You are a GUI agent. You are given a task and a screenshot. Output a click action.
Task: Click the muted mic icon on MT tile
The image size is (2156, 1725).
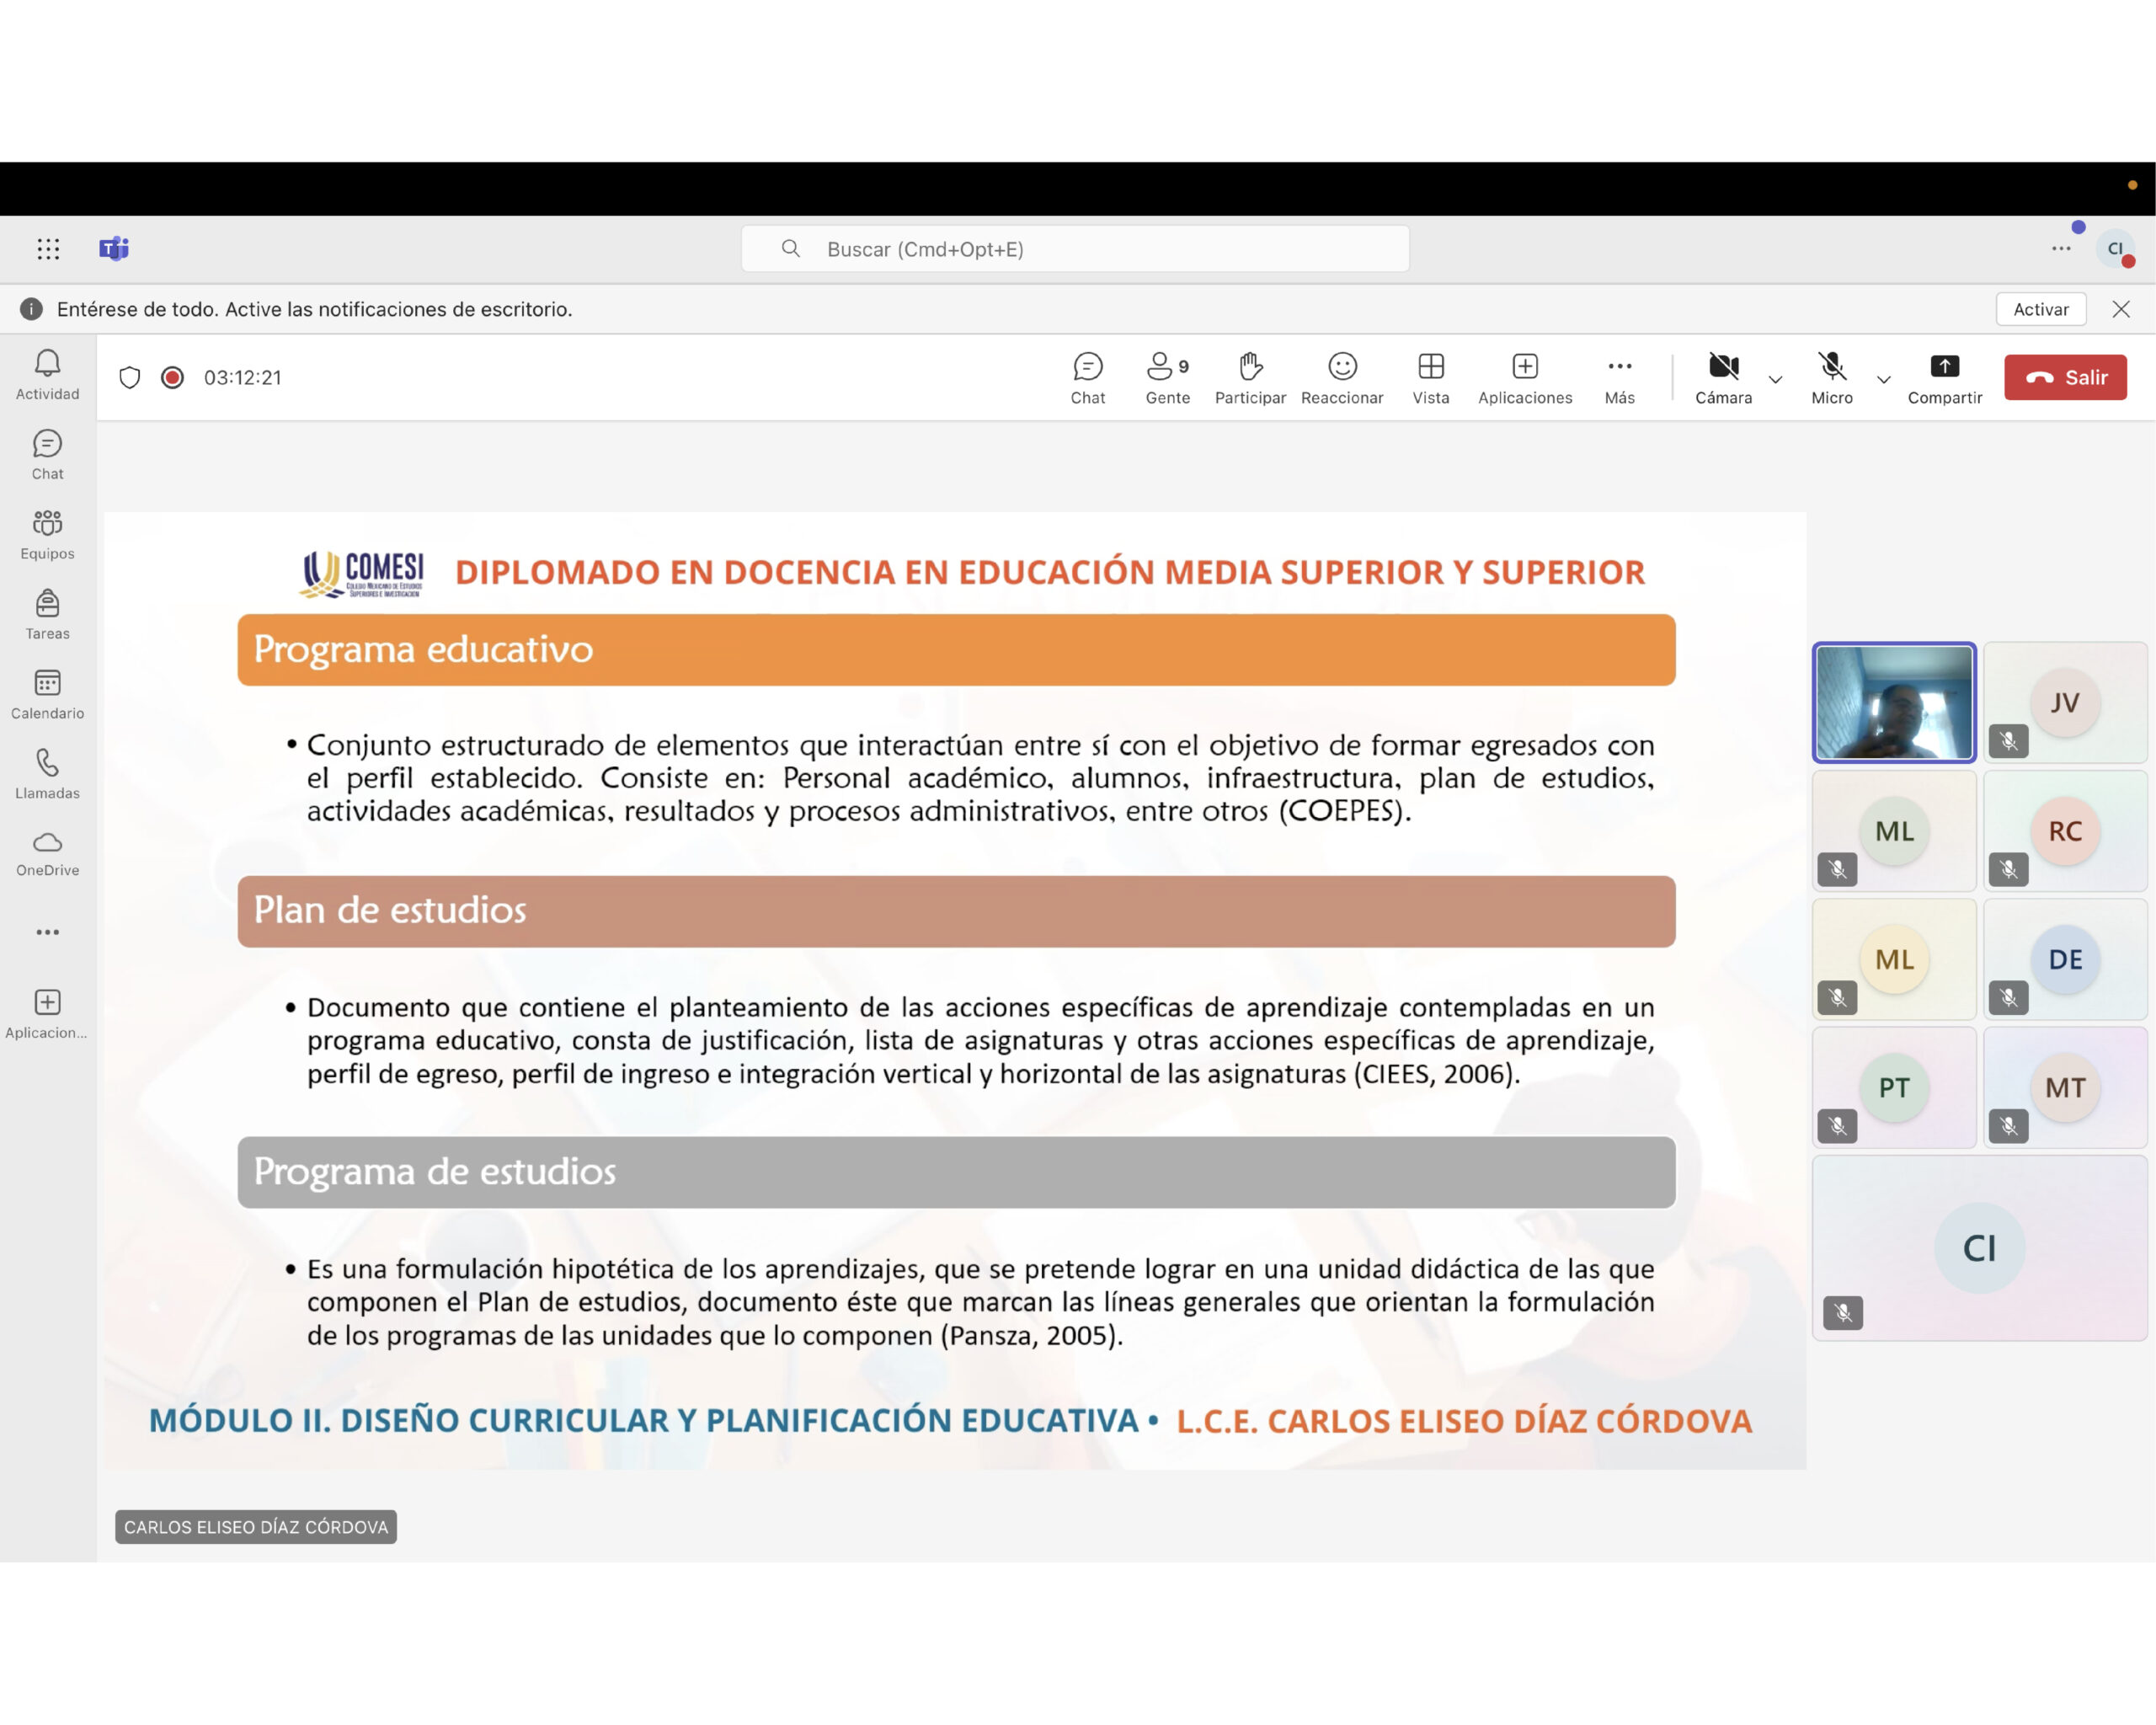point(2008,1126)
